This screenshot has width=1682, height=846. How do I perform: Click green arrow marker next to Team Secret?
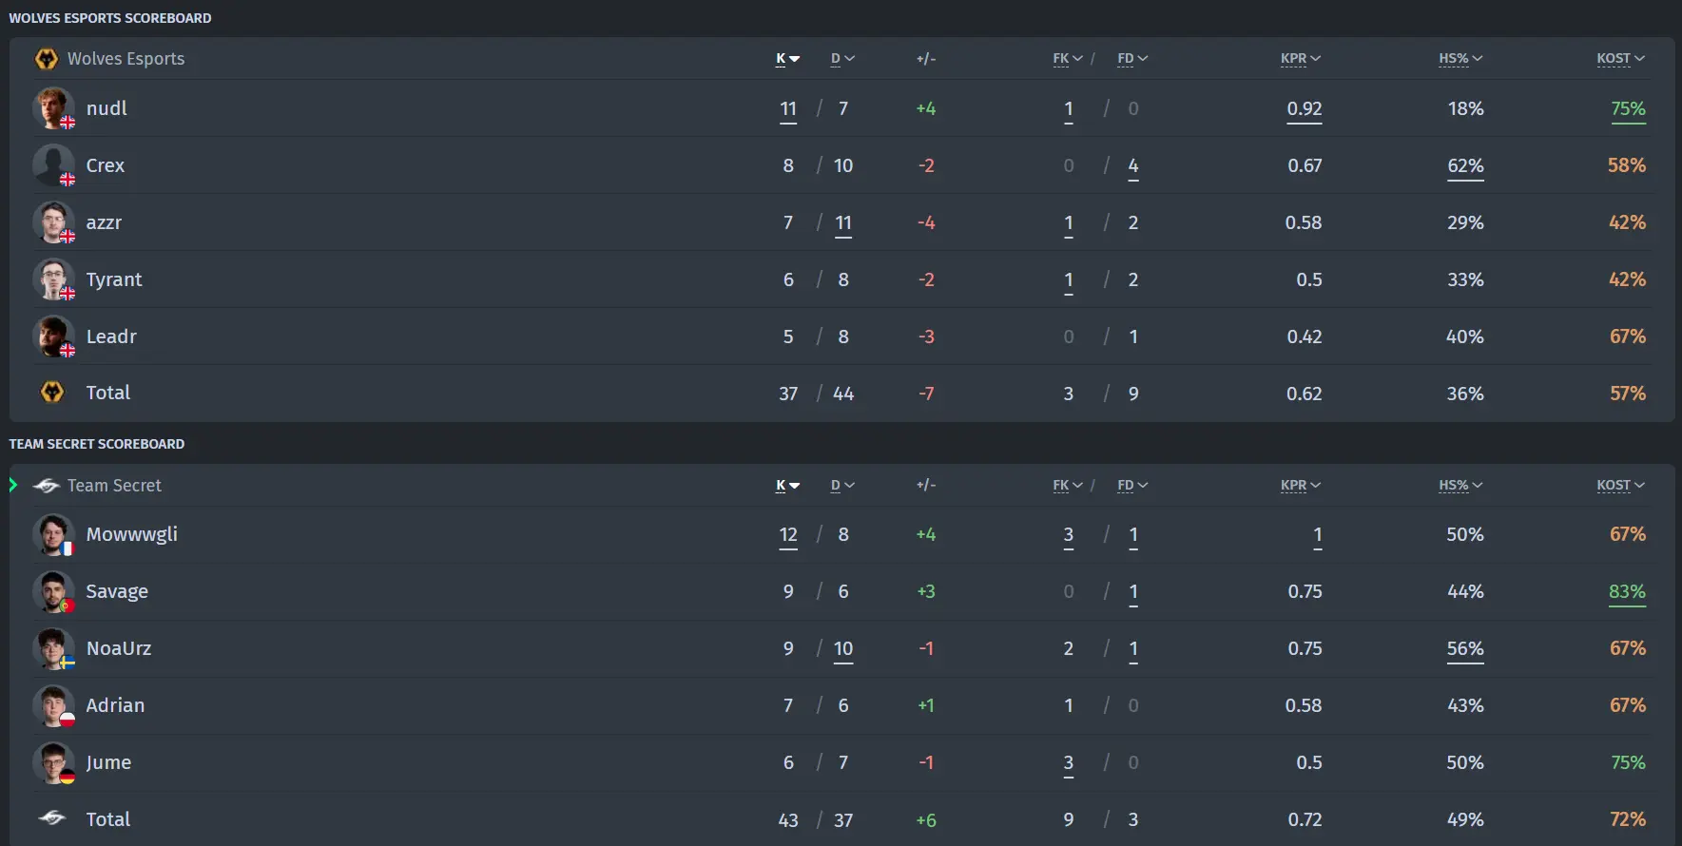13,485
